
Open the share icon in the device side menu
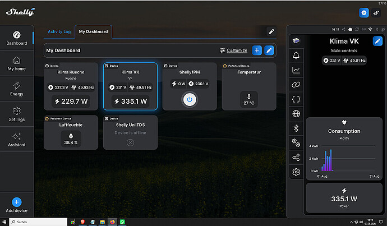[x=296, y=157]
